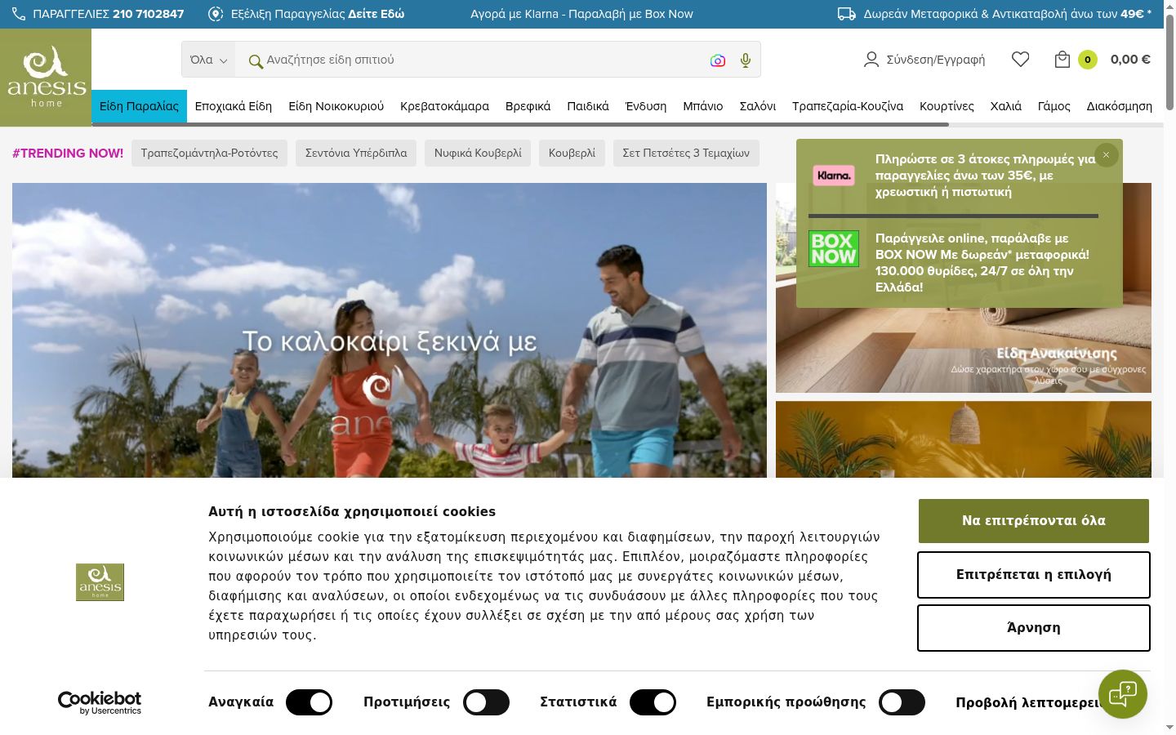Open image search with the camera icon

(x=718, y=60)
